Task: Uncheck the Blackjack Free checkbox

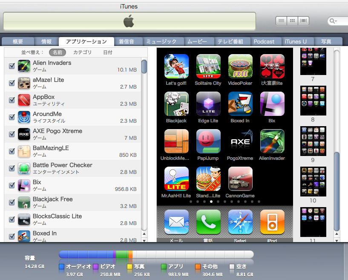Action: (x=12, y=202)
